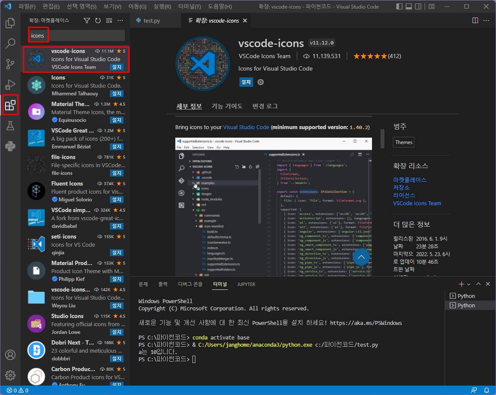Switch to 출력 panel tab
This screenshot has height=395, width=496.
pos(163,284)
